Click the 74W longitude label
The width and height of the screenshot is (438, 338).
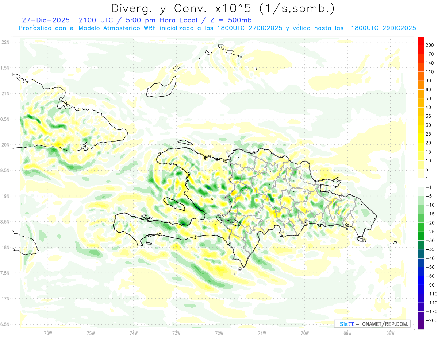[134, 333]
